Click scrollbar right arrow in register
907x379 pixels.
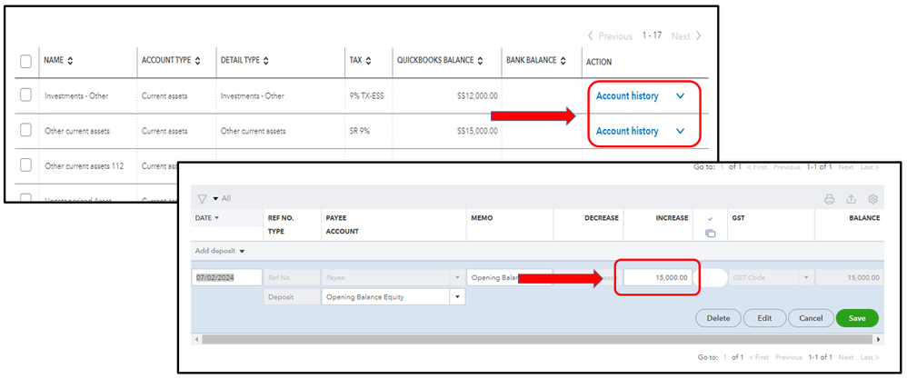(x=879, y=339)
